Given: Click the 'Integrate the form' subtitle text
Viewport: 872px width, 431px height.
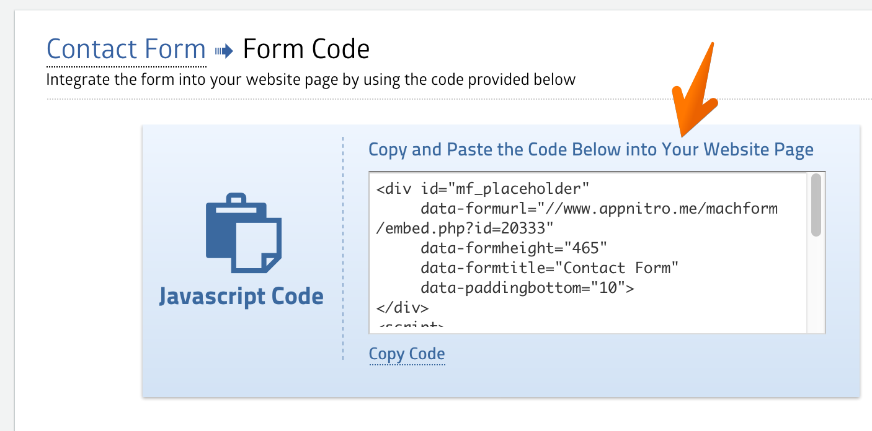Looking at the screenshot, I should (x=311, y=80).
